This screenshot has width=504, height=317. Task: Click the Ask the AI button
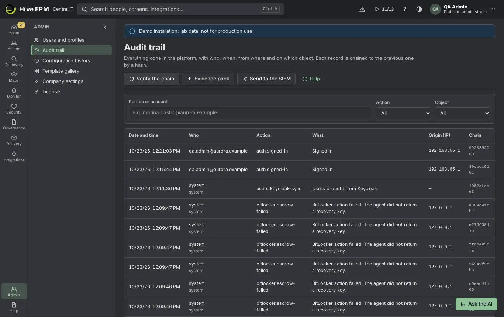(476, 304)
